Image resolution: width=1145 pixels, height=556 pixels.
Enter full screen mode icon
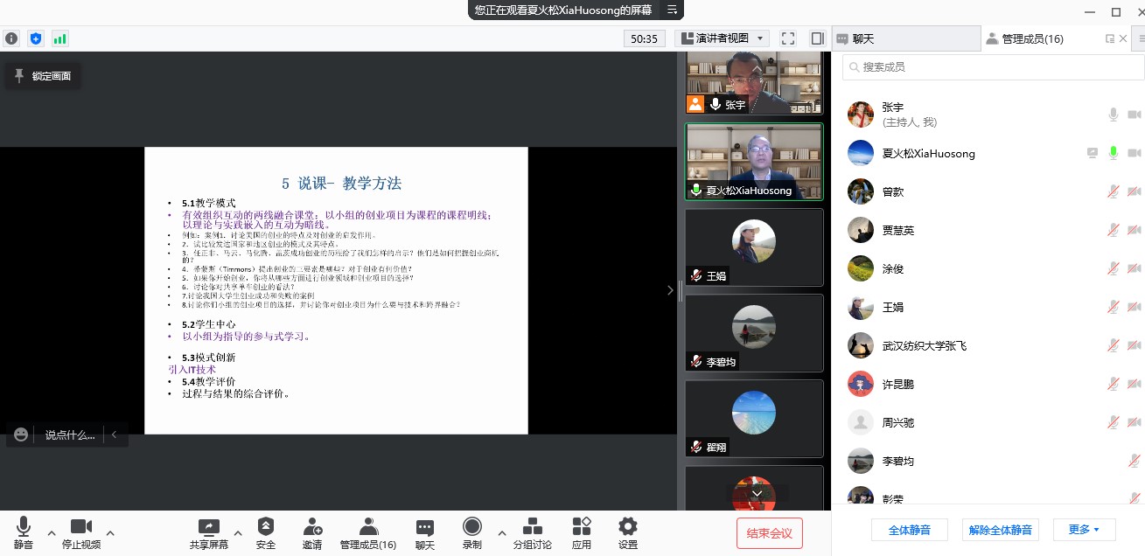point(788,38)
